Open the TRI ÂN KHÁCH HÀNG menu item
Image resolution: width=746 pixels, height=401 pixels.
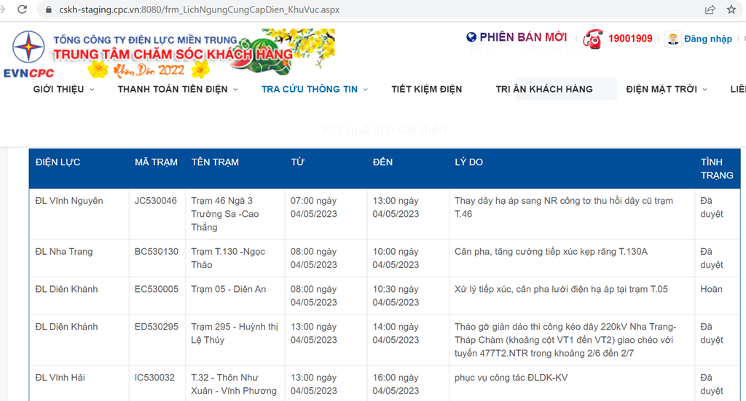click(x=544, y=89)
